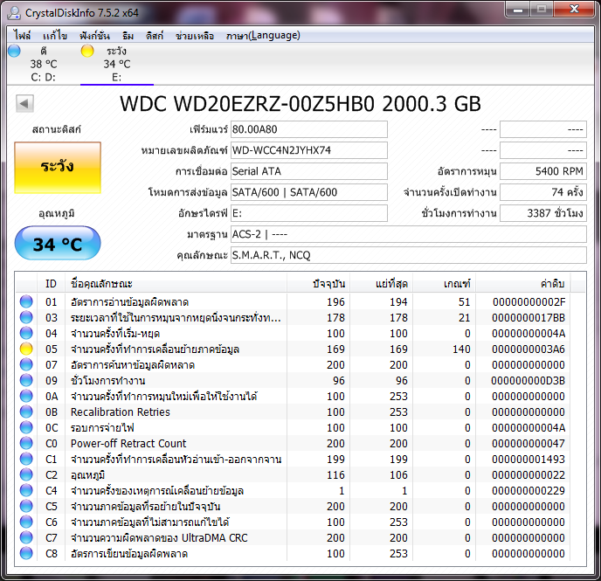Click the blue status icon for row 04
The image size is (601, 581).
pyautogui.click(x=26, y=333)
